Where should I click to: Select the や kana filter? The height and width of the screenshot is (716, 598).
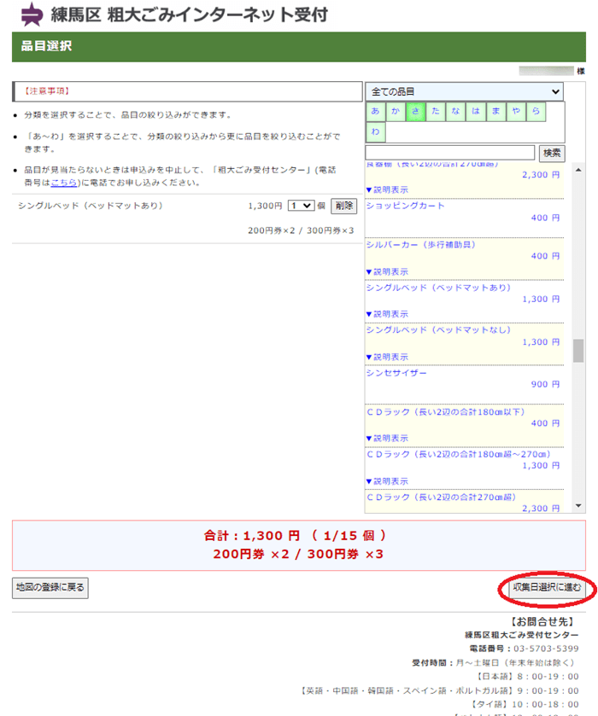point(516,112)
